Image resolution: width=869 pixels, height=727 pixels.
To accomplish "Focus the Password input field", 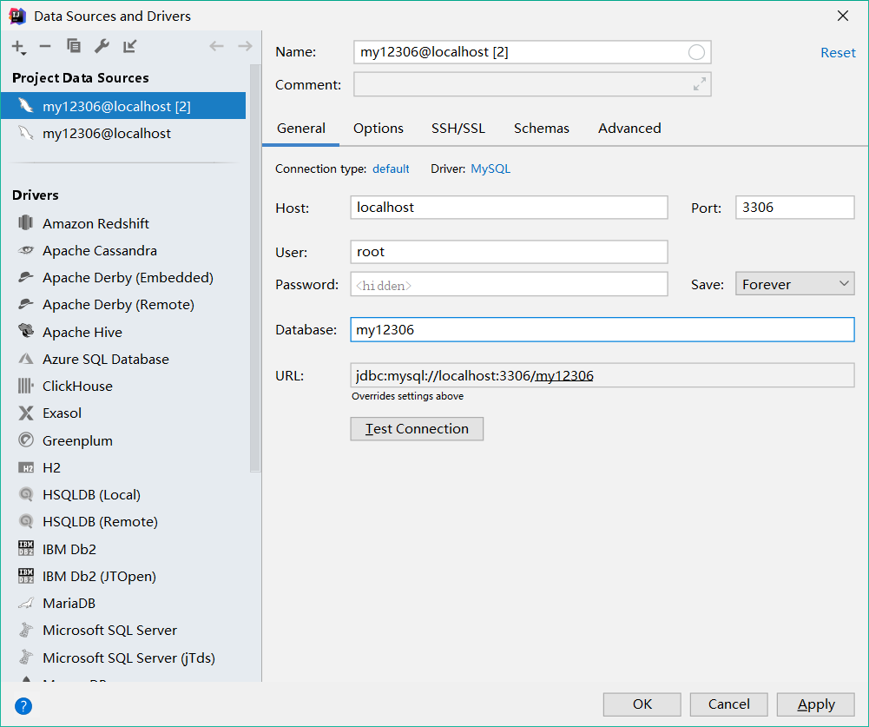I will pyautogui.click(x=509, y=285).
